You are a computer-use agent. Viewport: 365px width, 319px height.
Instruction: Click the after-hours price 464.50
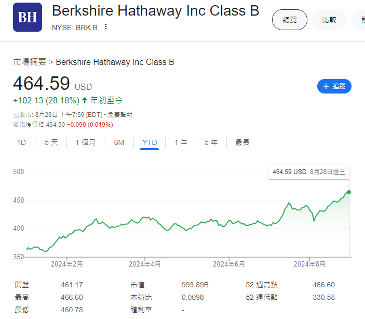coord(56,125)
